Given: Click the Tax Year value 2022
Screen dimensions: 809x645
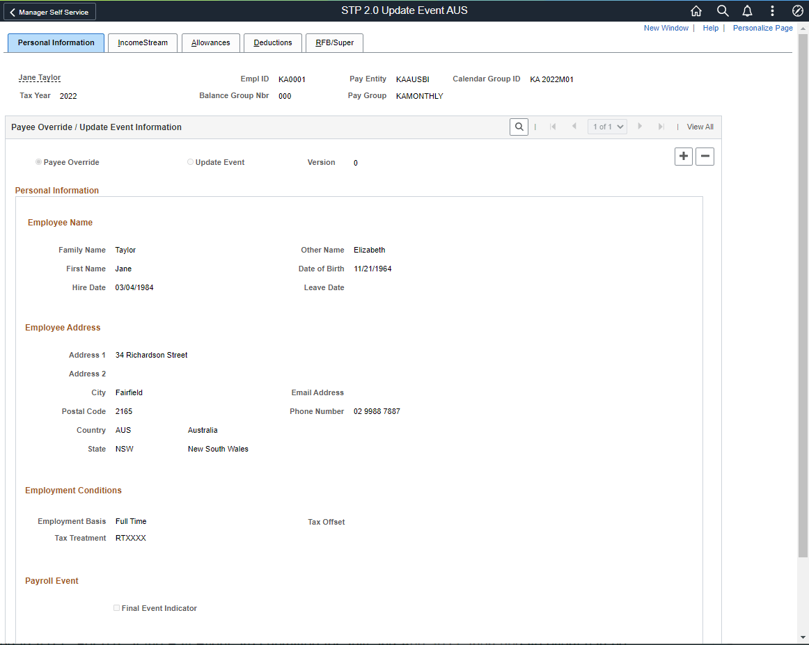Looking at the screenshot, I should [68, 96].
